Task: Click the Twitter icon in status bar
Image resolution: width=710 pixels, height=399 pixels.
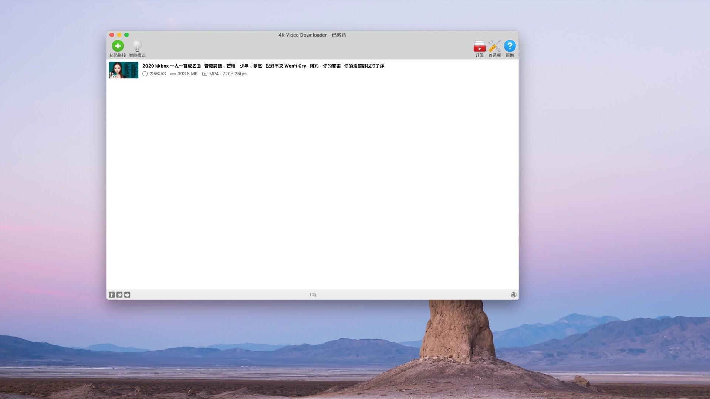Action: click(119, 295)
